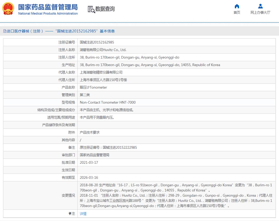
Task: Click the 批准日期 row label
Action: tap(68, 162)
